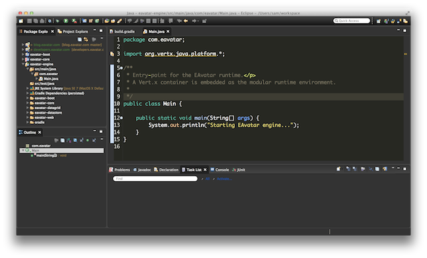
Task: Expand the Gradle Dependencies node
Action: click(x=28, y=93)
